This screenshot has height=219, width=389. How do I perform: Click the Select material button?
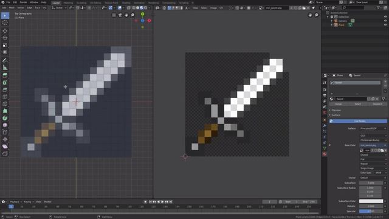tap(358, 104)
